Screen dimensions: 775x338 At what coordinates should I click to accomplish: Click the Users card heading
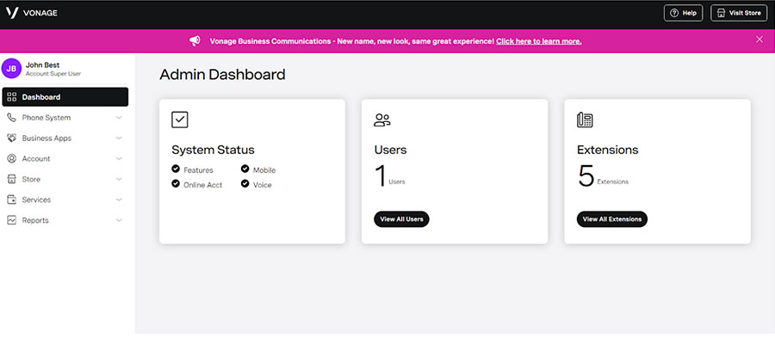pyautogui.click(x=390, y=150)
